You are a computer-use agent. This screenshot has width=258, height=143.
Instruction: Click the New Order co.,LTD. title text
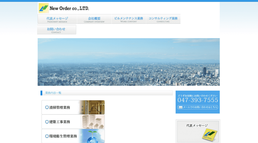(x=69, y=8)
